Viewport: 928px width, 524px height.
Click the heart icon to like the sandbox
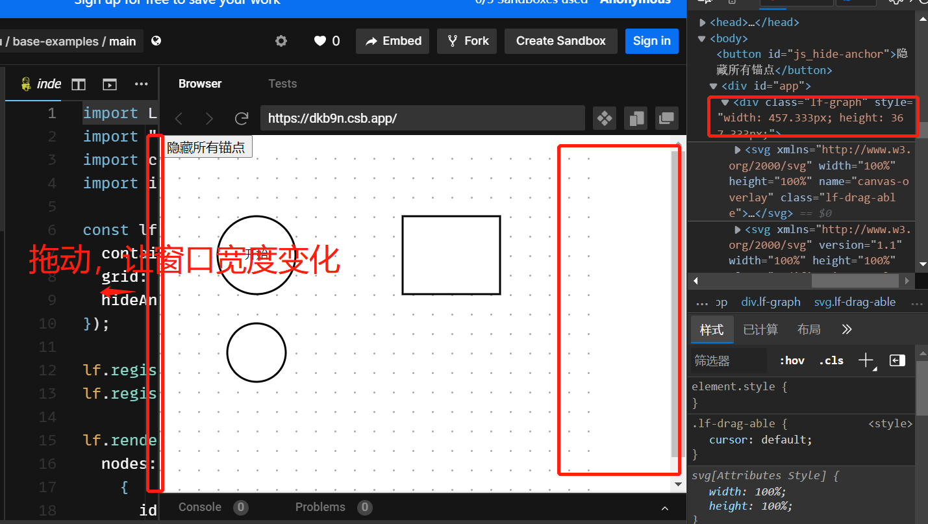click(319, 40)
